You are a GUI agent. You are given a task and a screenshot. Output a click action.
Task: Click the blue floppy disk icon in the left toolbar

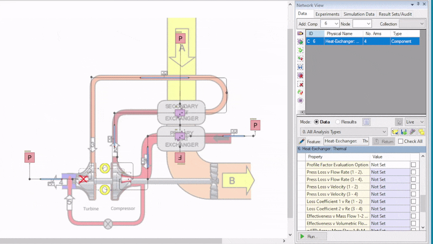(300, 67)
